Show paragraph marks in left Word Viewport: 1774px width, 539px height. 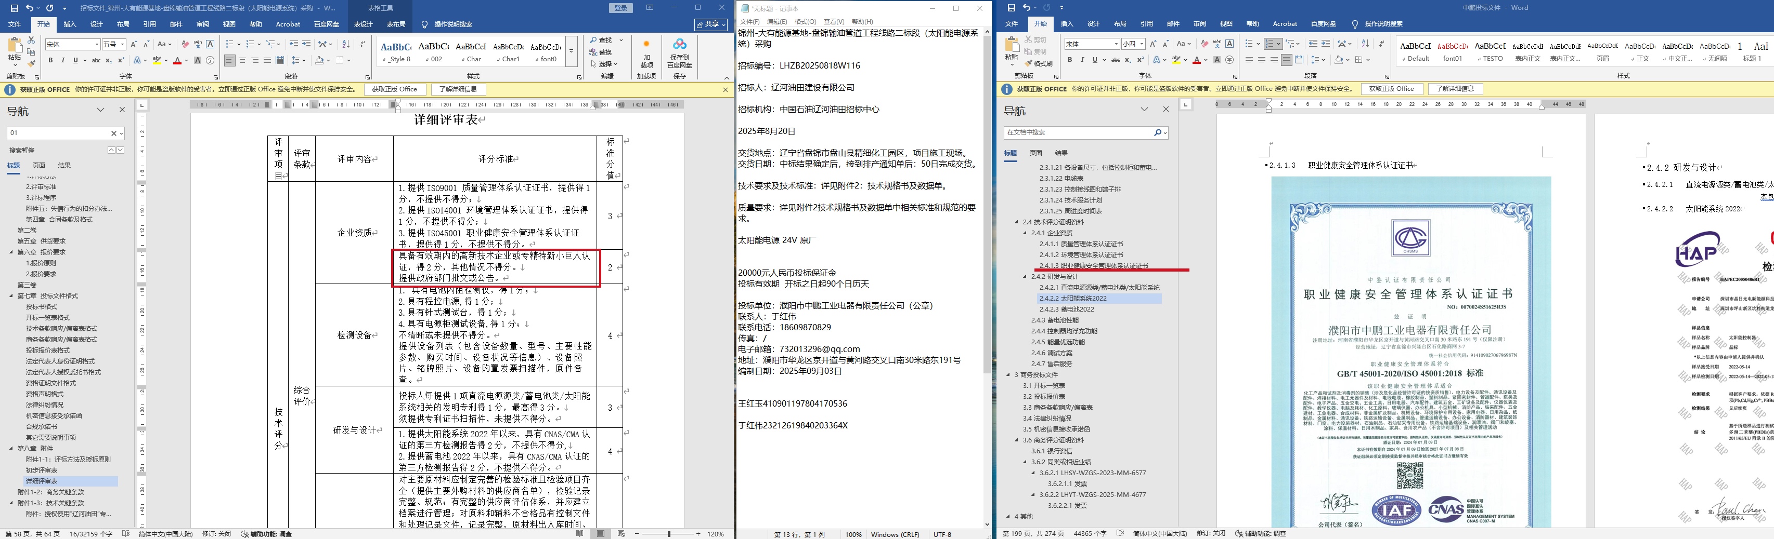pyautogui.click(x=361, y=44)
